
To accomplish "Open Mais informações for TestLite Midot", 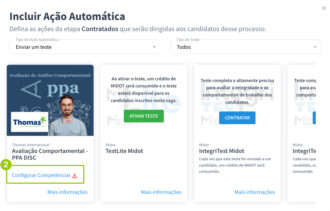I will [x=161, y=192].
